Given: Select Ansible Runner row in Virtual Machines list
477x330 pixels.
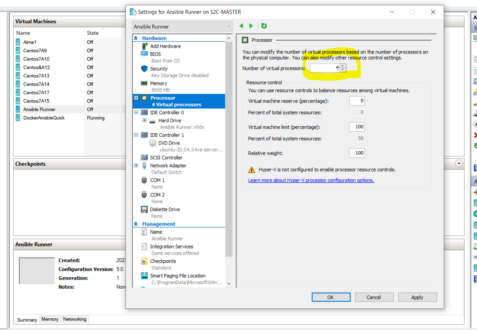Looking at the screenshot, I should pos(70,109).
